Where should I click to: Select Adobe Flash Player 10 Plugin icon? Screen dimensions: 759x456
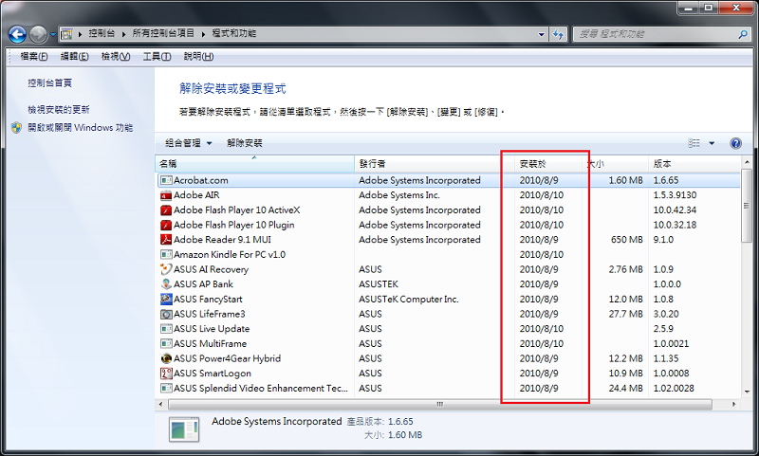click(166, 225)
